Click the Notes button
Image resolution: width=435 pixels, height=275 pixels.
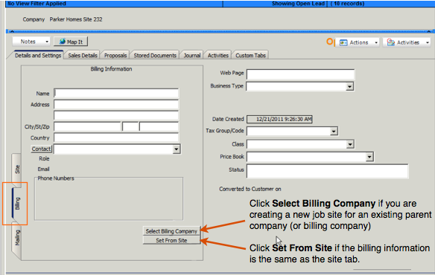tap(31, 42)
